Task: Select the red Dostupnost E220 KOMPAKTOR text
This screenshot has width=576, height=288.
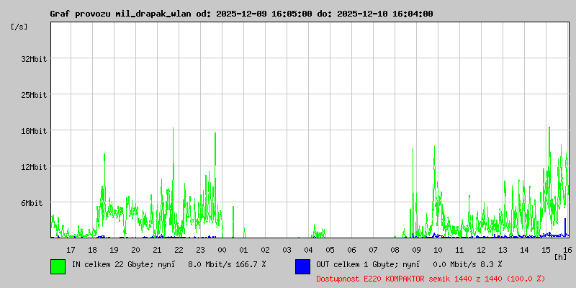Action: pyautogui.click(x=431, y=278)
